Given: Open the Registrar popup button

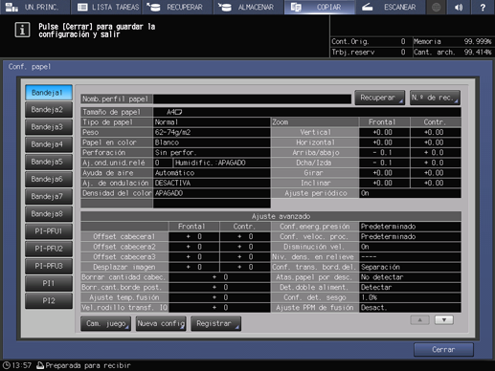Looking at the screenshot, I should click(215, 323).
